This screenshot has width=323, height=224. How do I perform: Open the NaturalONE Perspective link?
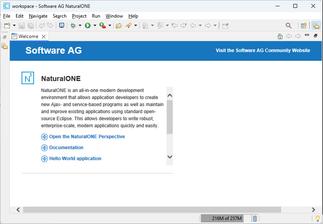click(87, 137)
